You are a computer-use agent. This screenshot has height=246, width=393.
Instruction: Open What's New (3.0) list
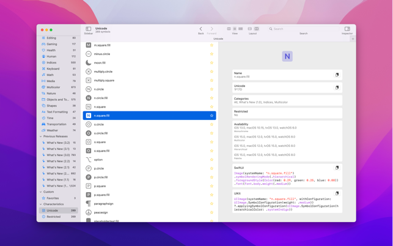59,155
